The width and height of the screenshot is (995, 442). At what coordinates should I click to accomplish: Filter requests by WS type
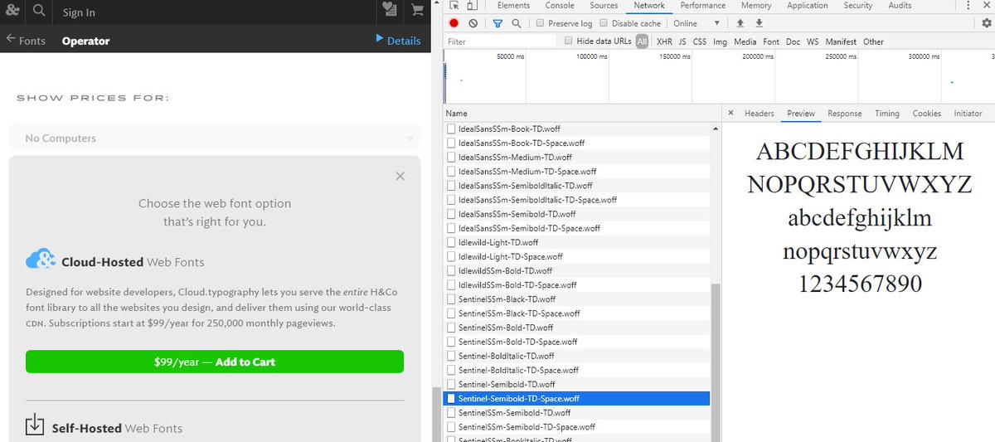(x=813, y=41)
